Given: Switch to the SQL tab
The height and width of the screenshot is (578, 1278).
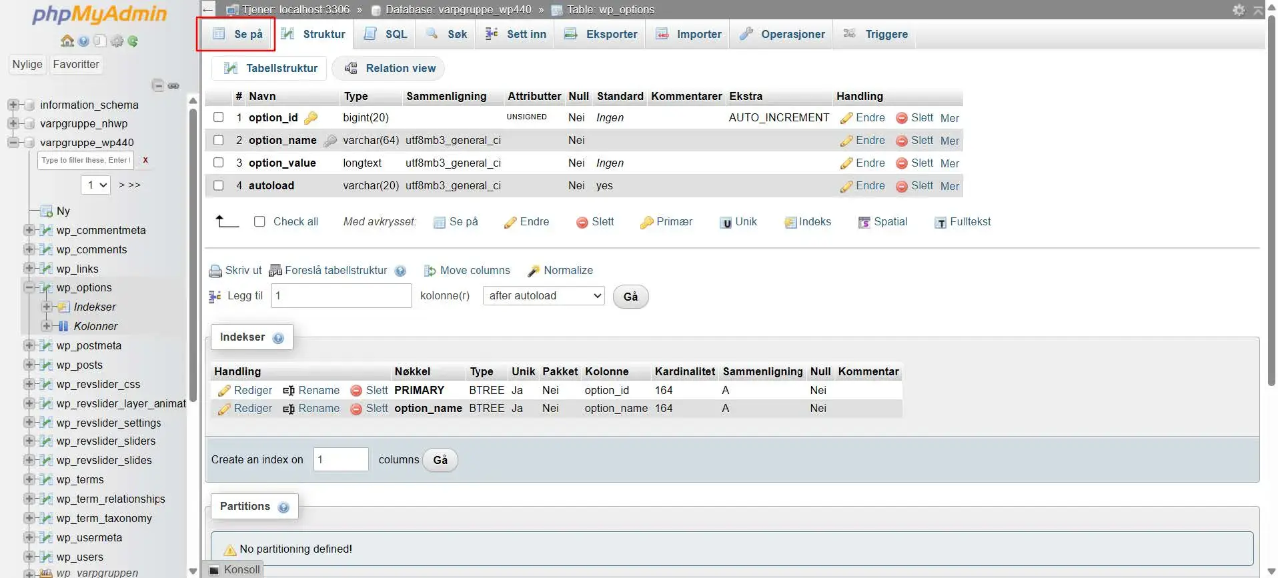Looking at the screenshot, I should (385, 34).
